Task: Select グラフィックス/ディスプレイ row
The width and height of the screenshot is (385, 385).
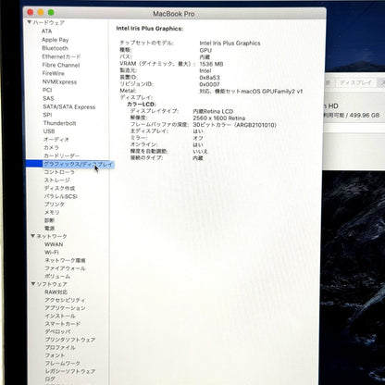Action: click(x=70, y=164)
